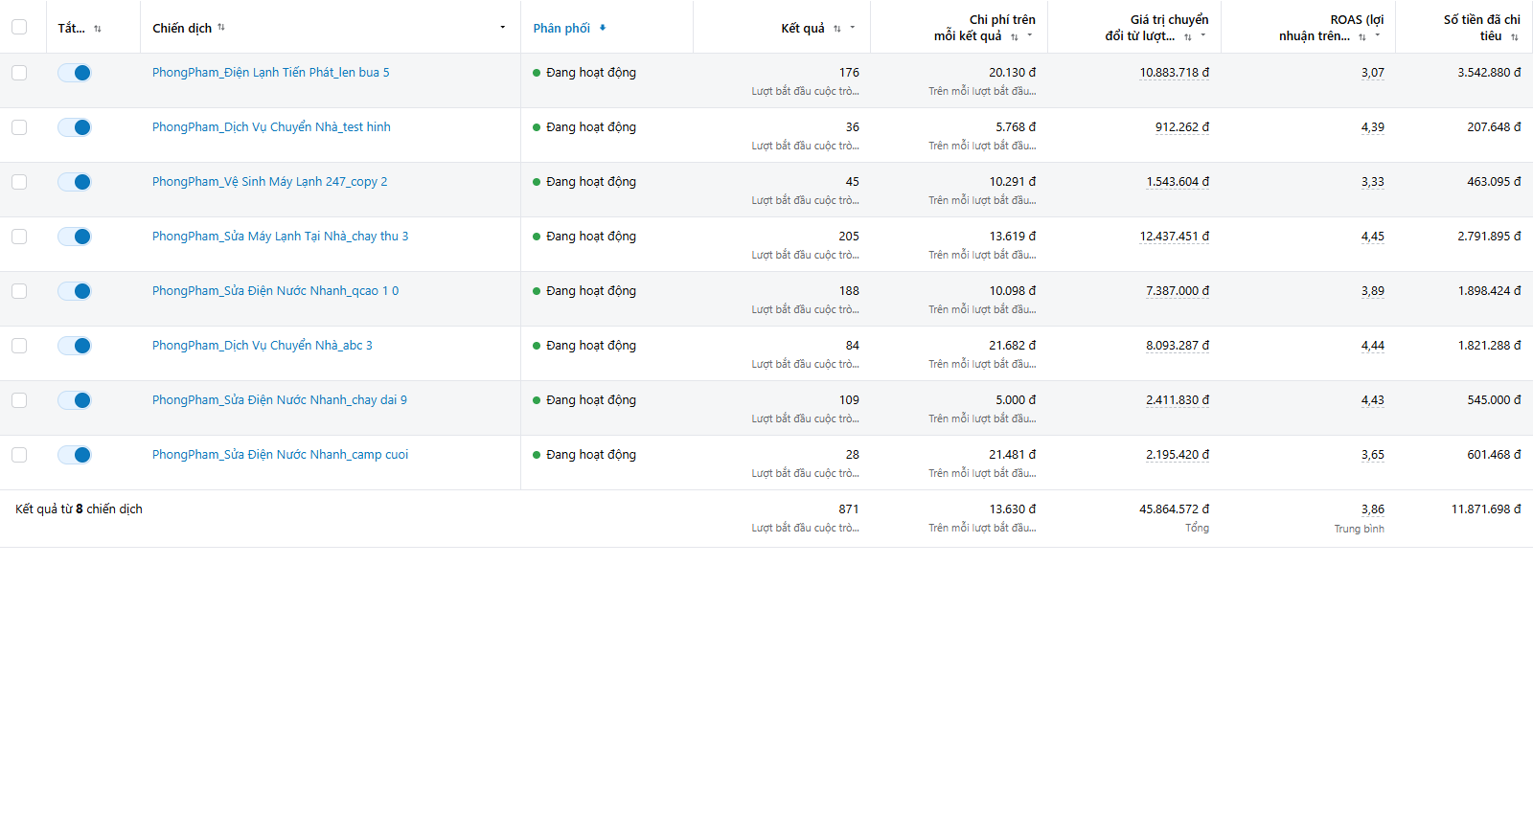This screenshot has height=814, width=1533.
Task: Toggle the Sửa Điện Nước Nhanh_camp cuoi switch
Action: pyautogui.click(x=74, y=455)
